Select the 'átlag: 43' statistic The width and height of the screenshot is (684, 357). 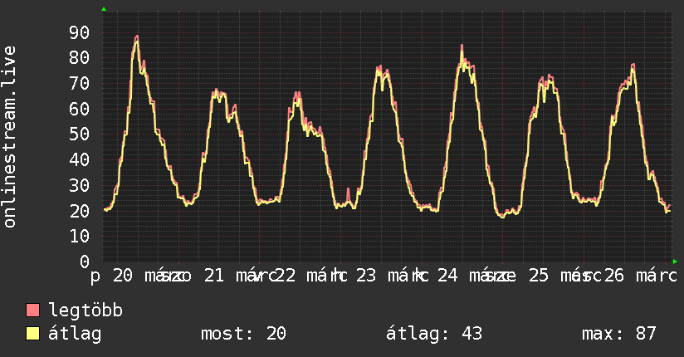tap(434, 334)
